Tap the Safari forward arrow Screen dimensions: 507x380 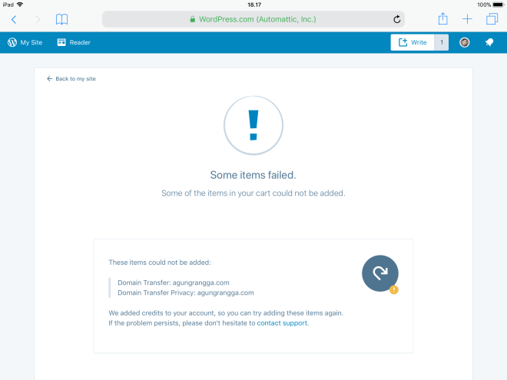coord(38,19)
